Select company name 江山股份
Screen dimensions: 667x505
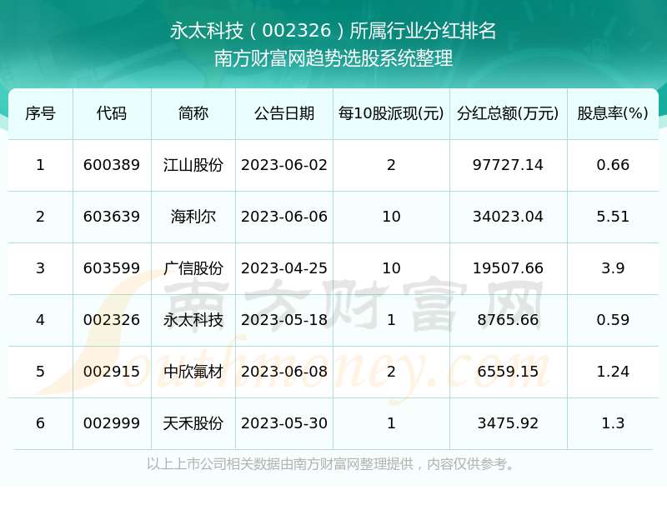[193, 165]
